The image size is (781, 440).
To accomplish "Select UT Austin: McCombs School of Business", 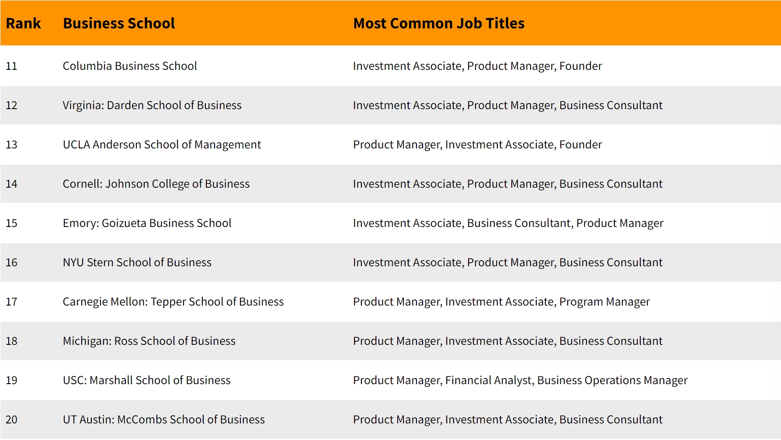I will coord(164,419).
